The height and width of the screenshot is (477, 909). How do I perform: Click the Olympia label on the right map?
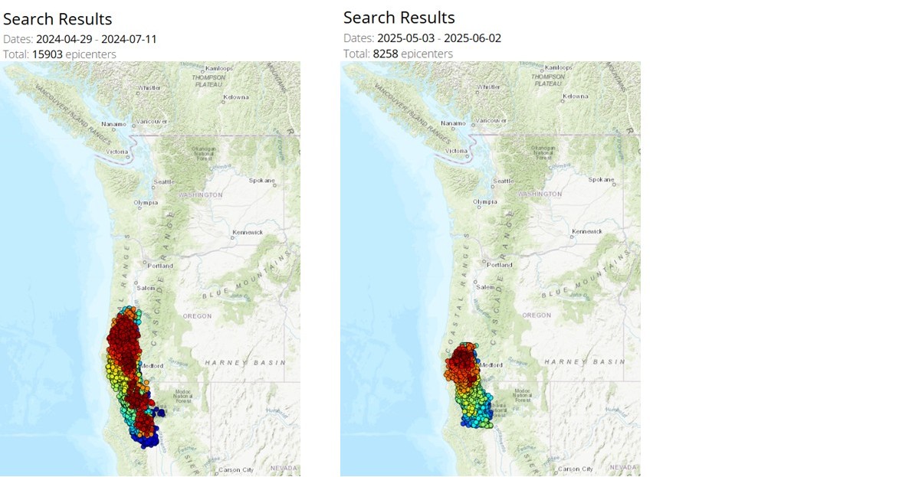tap(485, 202)
